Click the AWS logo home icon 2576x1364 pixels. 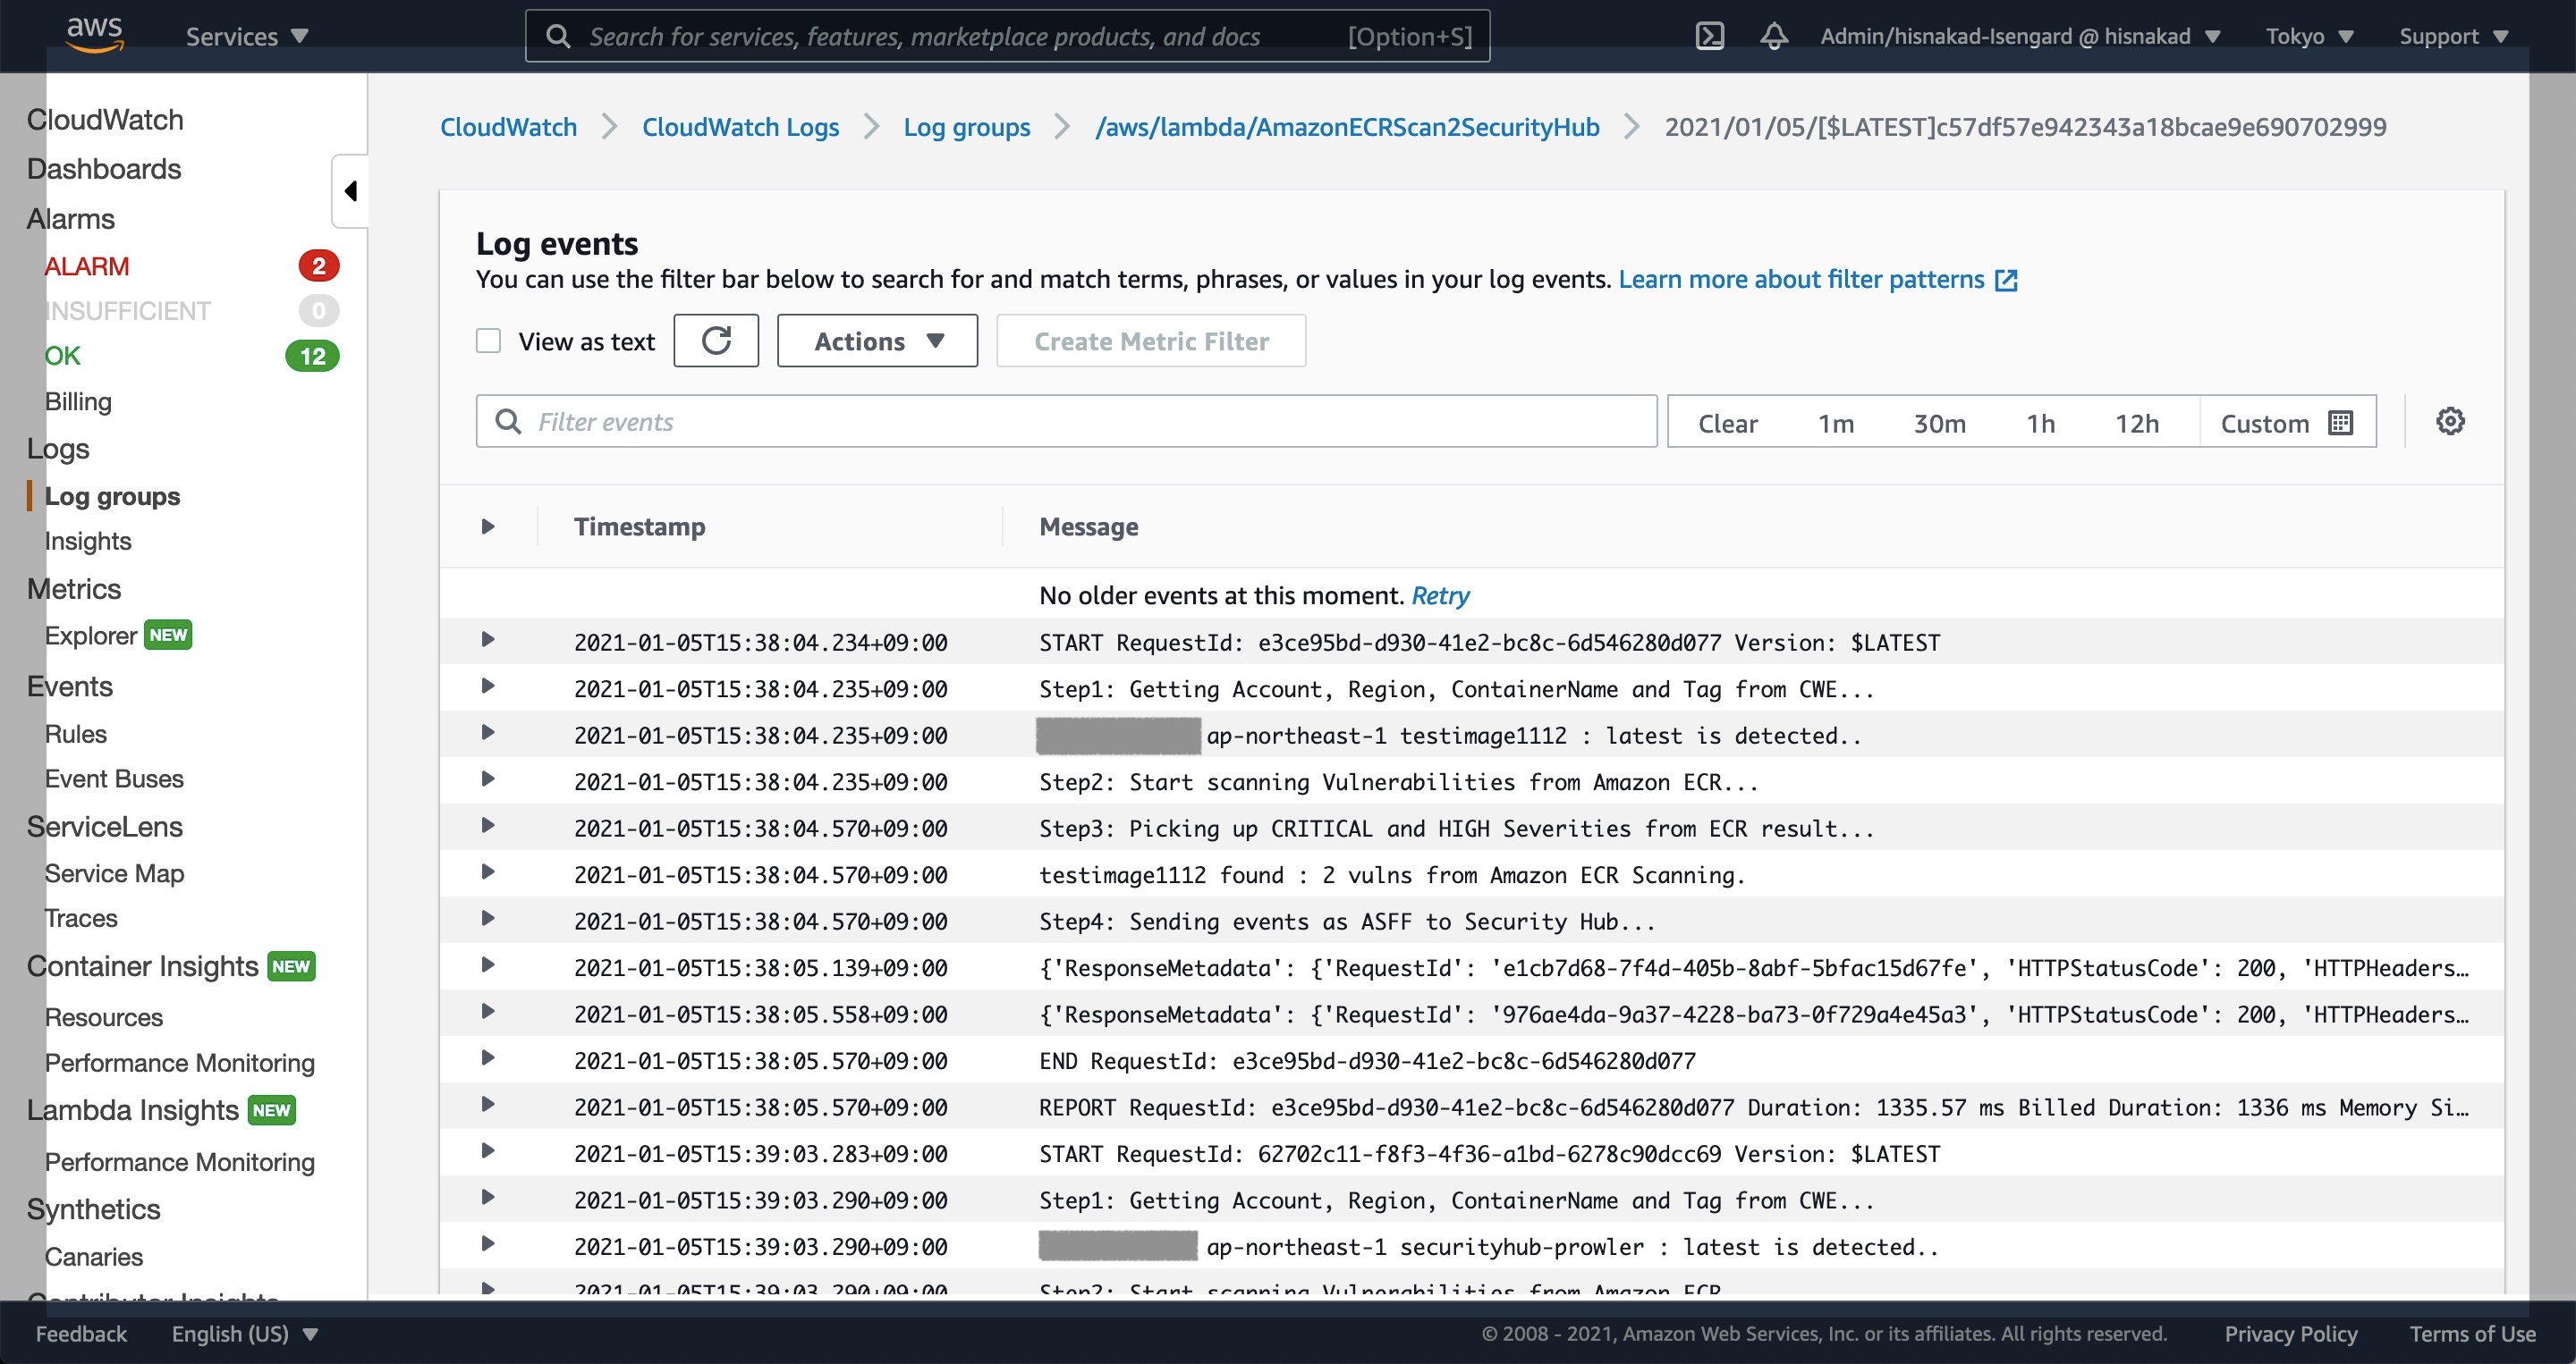tap(95, 34)
